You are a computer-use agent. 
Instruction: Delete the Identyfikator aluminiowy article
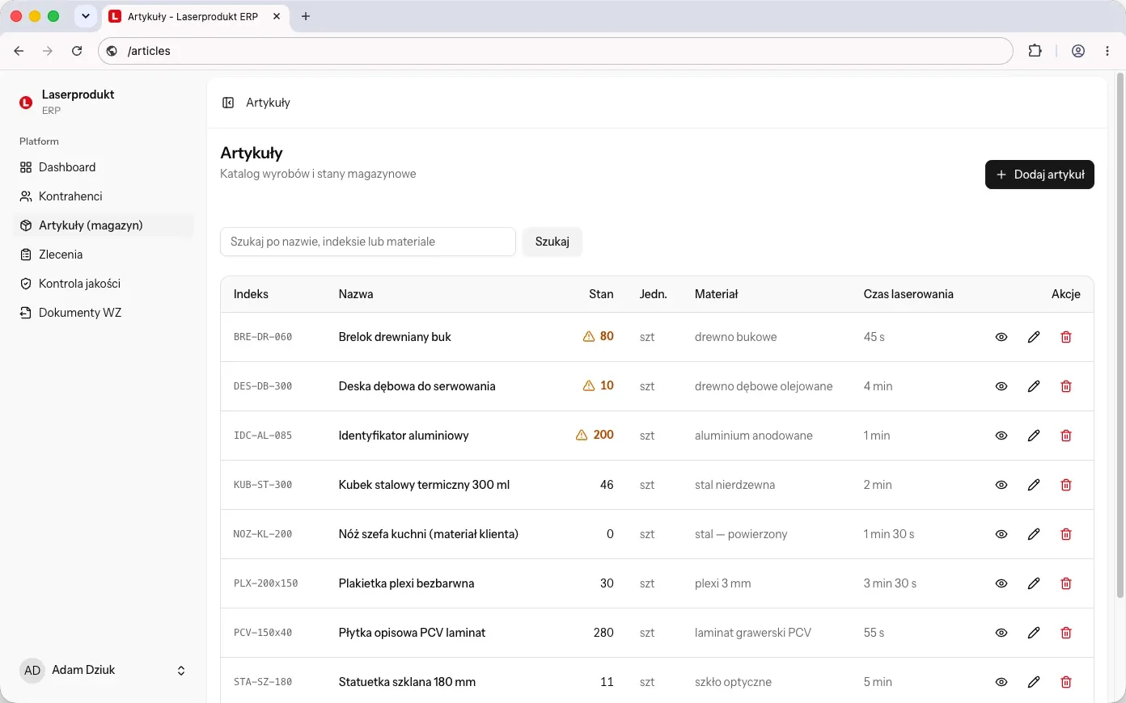(1066, 436)
